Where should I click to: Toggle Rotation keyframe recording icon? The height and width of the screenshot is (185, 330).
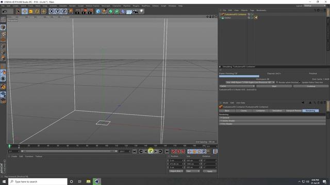(x=199, y=152)
